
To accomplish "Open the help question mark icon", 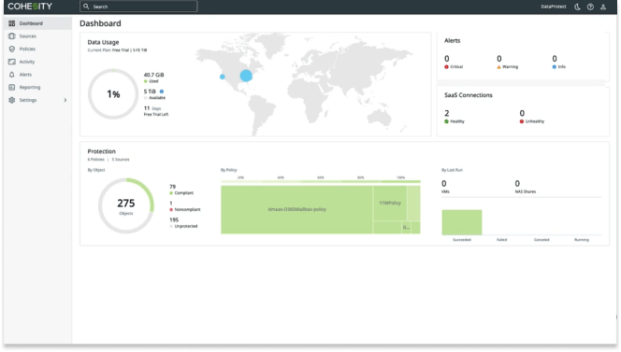I will point(590,7).
